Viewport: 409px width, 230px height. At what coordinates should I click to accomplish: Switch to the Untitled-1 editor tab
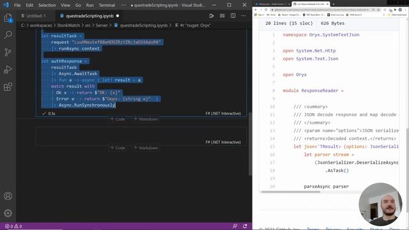(x=36, y=16)
